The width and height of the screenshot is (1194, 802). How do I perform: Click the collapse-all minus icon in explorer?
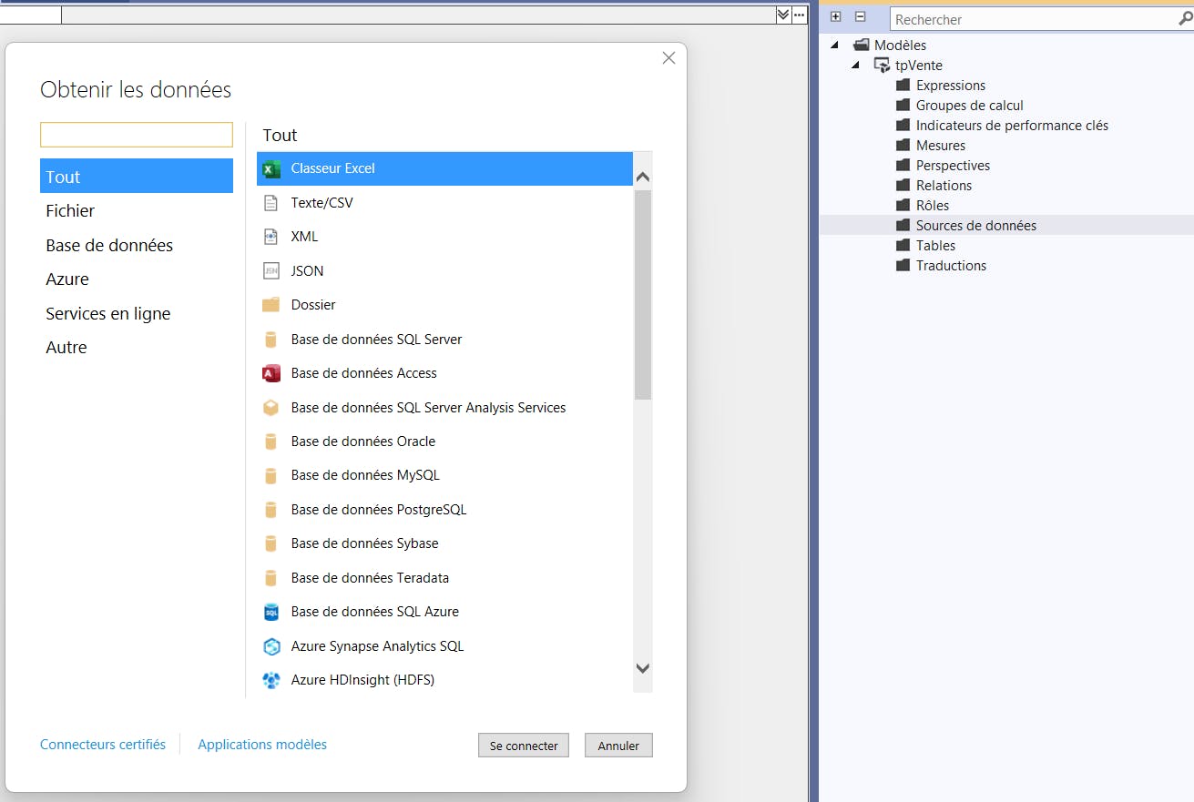(860, 16)
